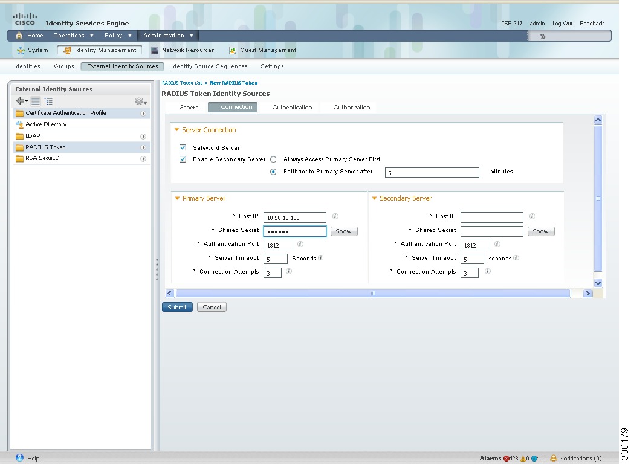Click the Feedback link

coord(592,24)
